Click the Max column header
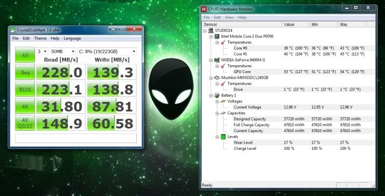 (x=352, y=24)
